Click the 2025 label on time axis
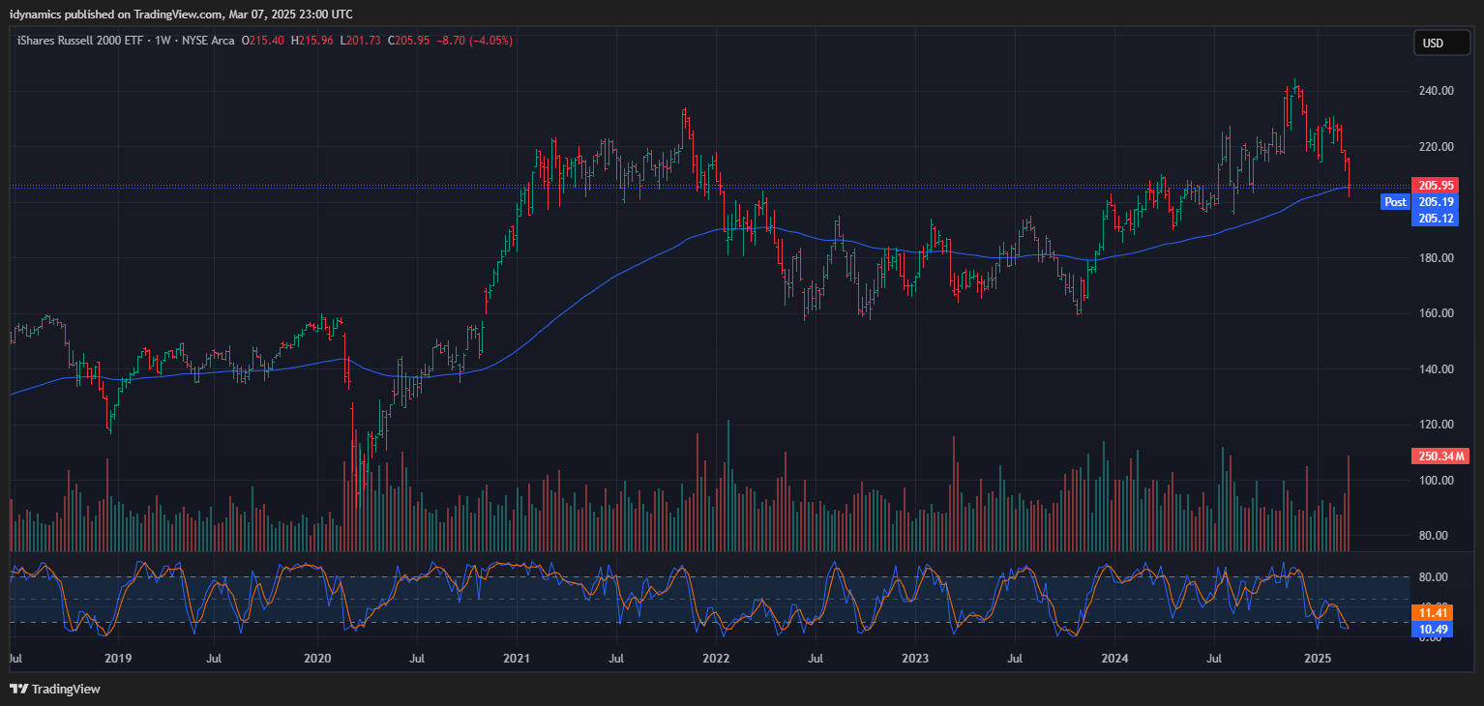1484x706 pixels. pyautogui.click(x=1317, y=659)
